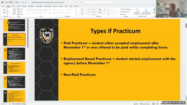Open the Select dropdown in Editing

click(x=124, y=14)
